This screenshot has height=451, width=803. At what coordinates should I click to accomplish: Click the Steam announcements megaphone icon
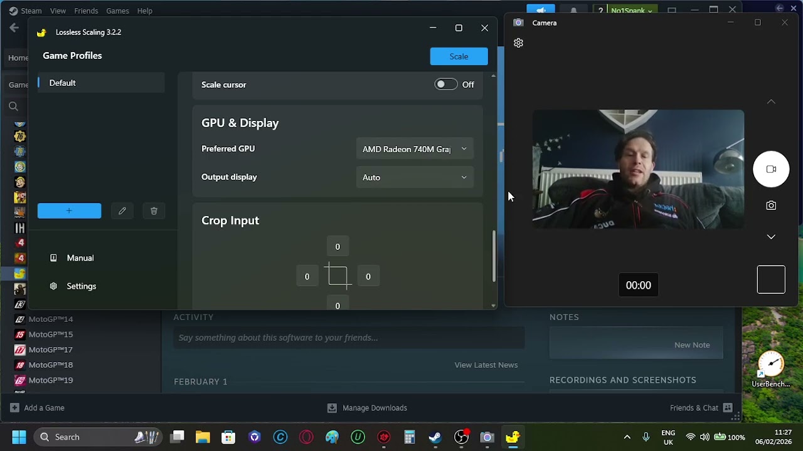click(x=541, y=11)
